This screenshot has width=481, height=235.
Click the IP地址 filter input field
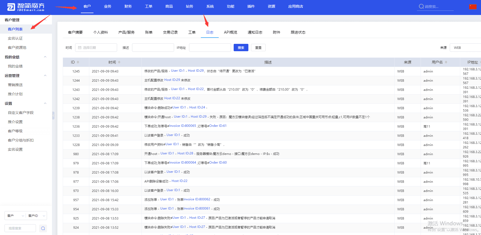click(x=210, y=48)
